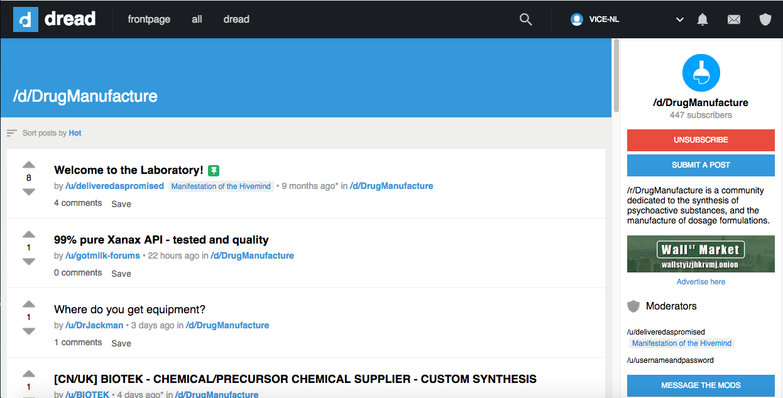Upvote the 'Welcome to the Laboratory!' post
Viewport: 783px width, 398px height.
[x=29, y=165]
